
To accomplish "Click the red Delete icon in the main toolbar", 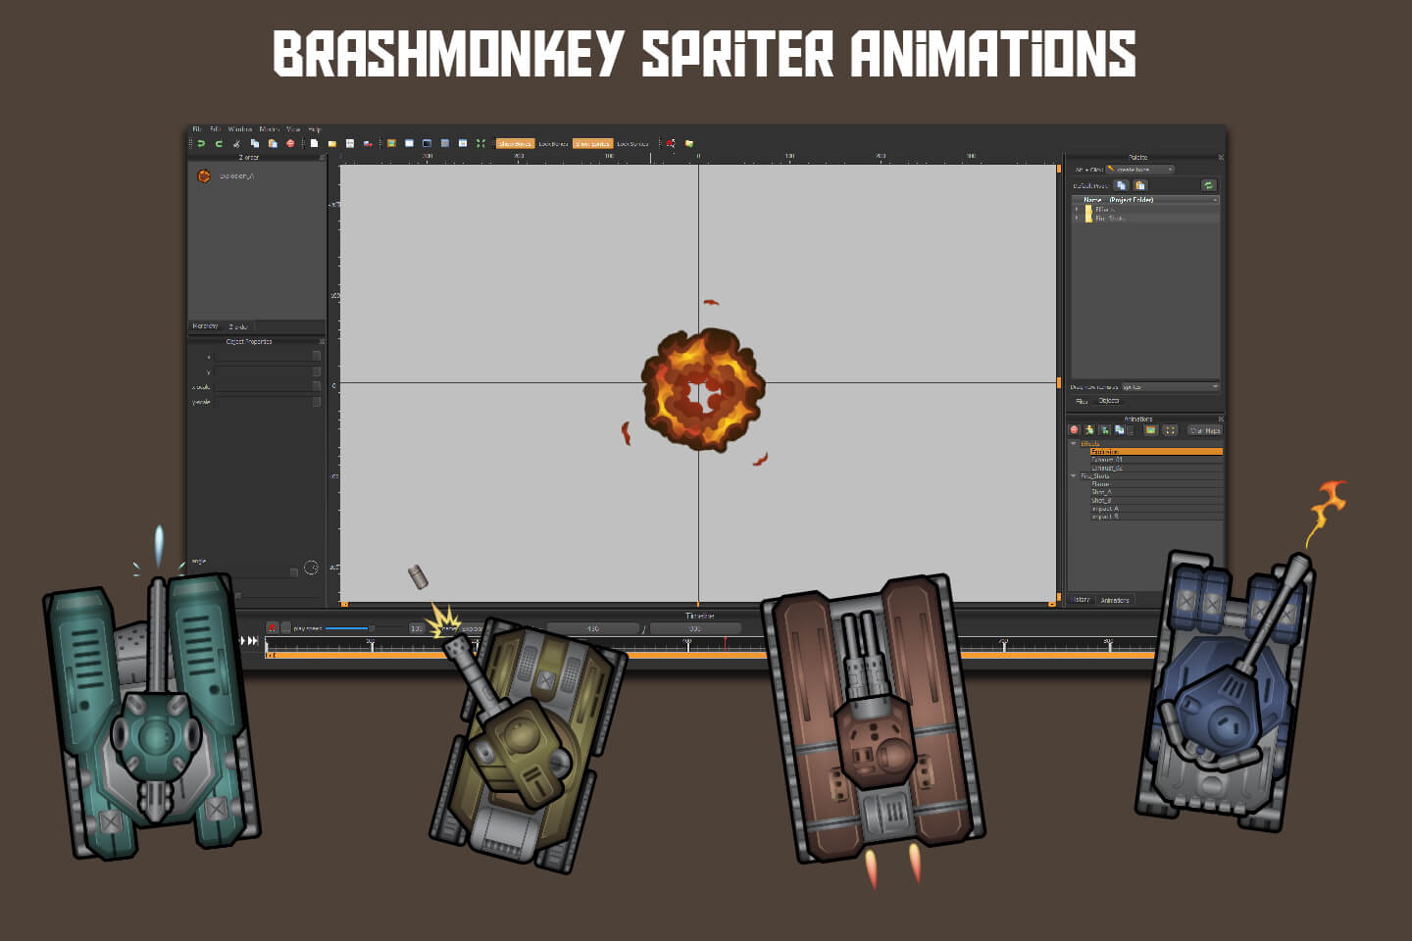I will coord(290,144).
